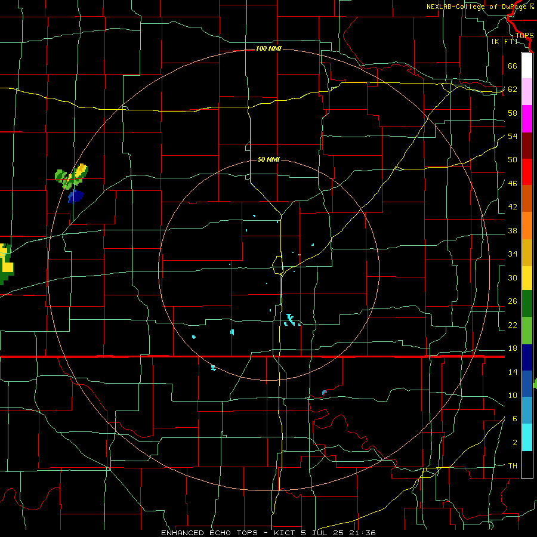
Task: Click the 54 legend scale label
Action: pos(513,136)
